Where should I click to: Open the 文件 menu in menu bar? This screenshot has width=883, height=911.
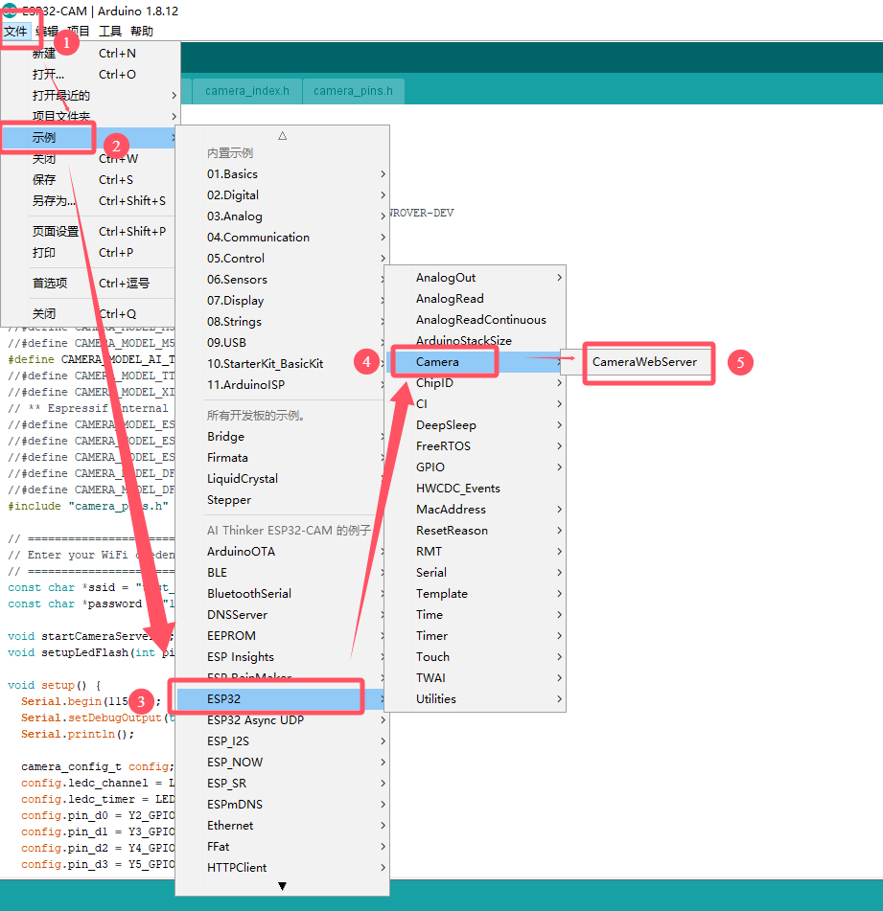[15, 32]
